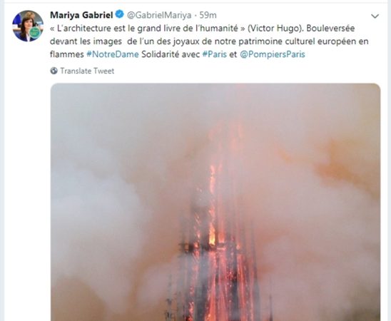
Task: Click the word 'flammes' before #NotreDame
Action: coord(67,54)
